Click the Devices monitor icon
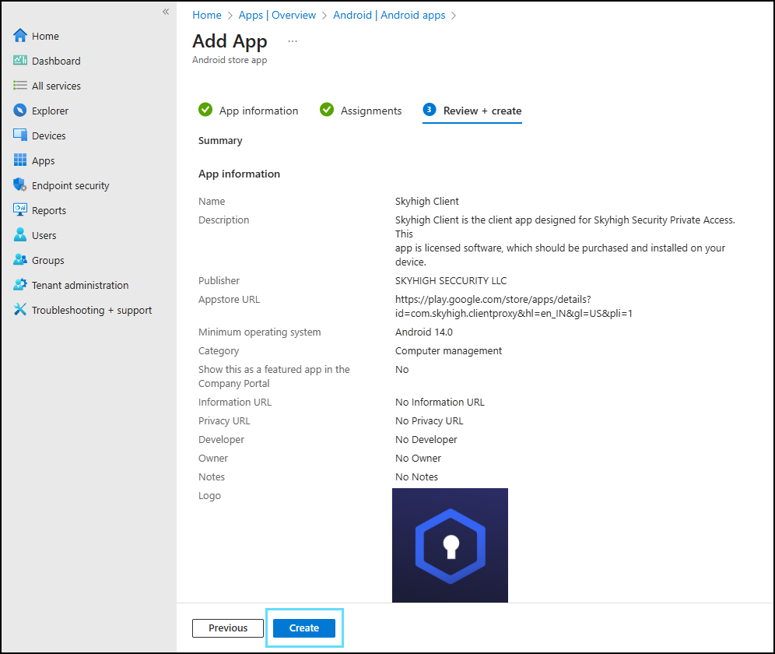Viewport: 775px width, 654px height. pos(20,135)
